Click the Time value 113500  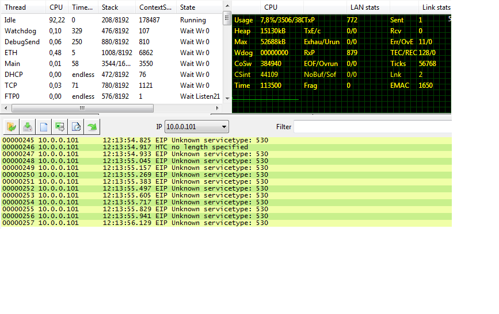[x=271, y=86]
